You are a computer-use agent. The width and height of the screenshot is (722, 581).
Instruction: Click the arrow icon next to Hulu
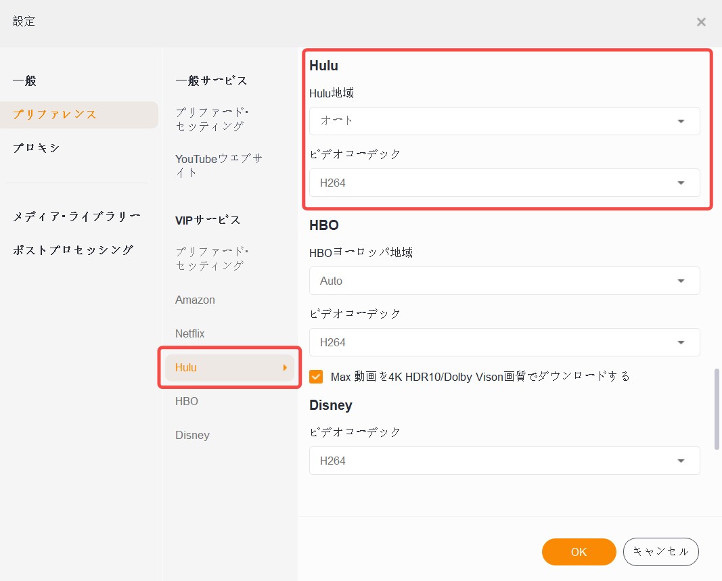[x=285, y=367]
